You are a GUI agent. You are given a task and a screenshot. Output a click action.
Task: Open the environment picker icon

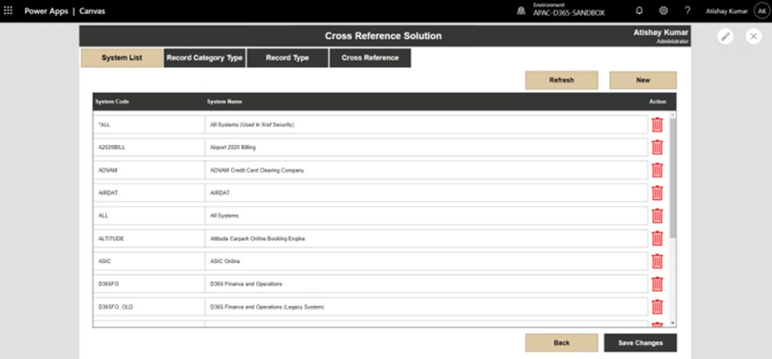521,10
